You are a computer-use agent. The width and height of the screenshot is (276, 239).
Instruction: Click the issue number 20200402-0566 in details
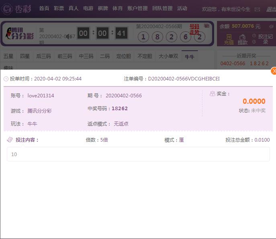click(x=124, y=96)
